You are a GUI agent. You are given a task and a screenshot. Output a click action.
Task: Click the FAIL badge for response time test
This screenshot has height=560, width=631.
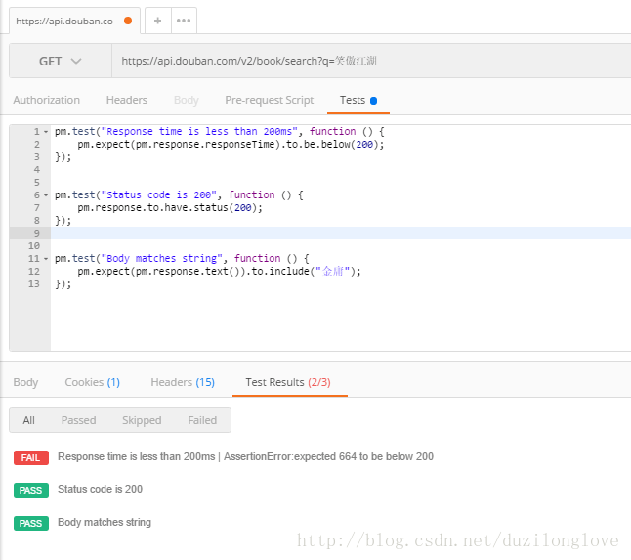click(x=31, y=457)
